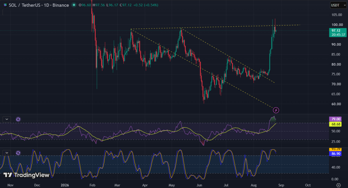This screenshot has width=348, height=188.
Task: Click the Stochastic pane refresh icon
Action: pos(18,153)
